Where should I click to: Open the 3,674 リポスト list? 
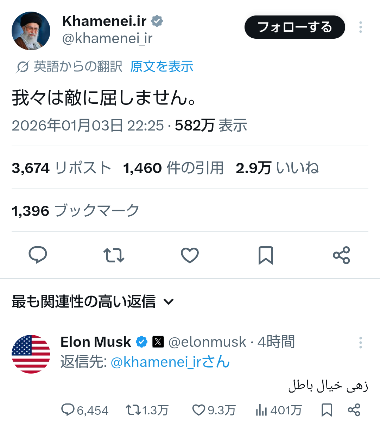[61, 168]
